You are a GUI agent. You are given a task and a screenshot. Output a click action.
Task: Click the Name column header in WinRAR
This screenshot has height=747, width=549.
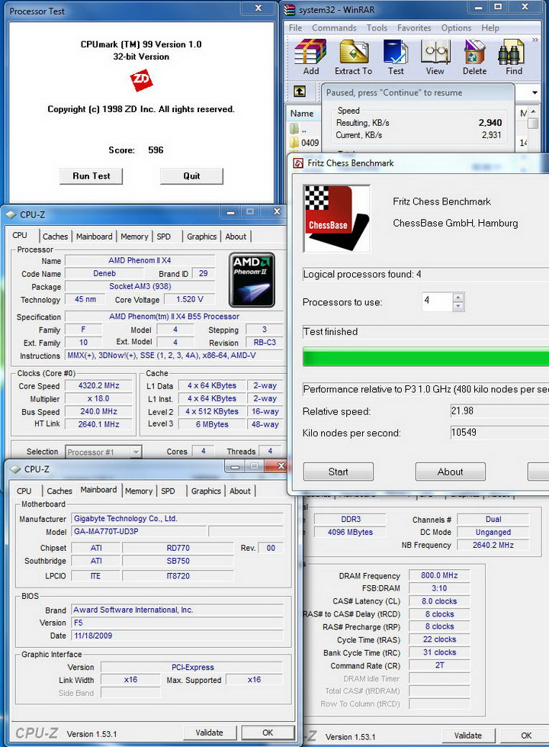coord(302,114)
